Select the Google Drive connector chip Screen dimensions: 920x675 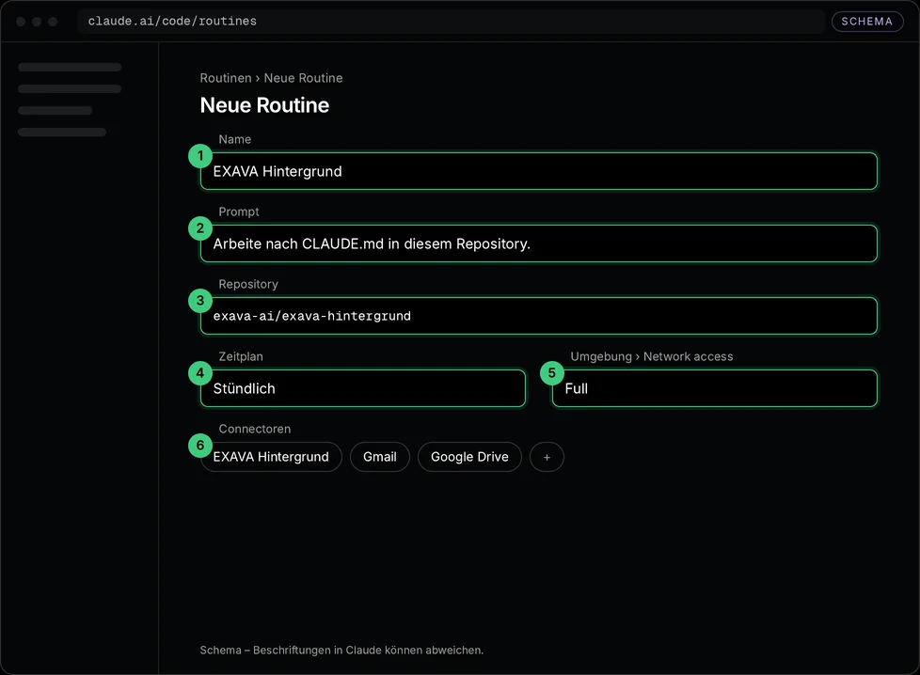[x=469, y=457]
